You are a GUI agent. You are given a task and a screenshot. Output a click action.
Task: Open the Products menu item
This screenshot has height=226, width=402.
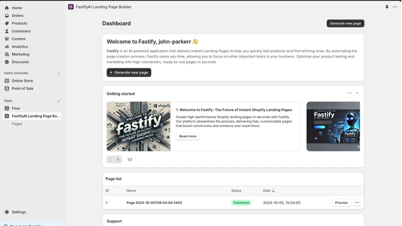pos(19,23)
